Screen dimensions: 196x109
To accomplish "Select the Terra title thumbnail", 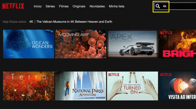I will pyautogui.click(x=29, y=86).
